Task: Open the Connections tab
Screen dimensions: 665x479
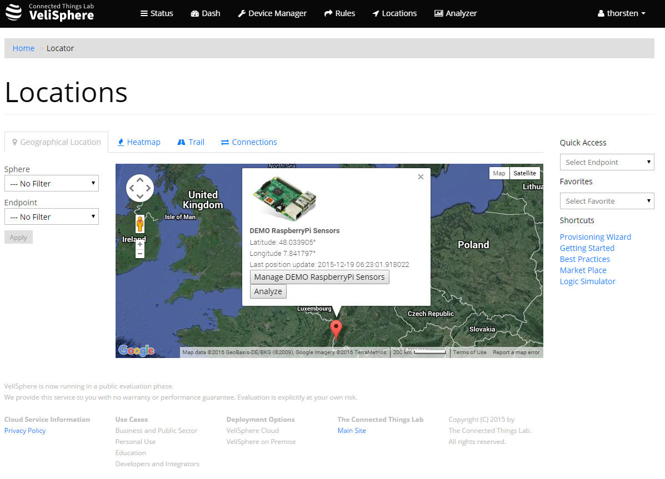Action: click(x=248, y=142)
